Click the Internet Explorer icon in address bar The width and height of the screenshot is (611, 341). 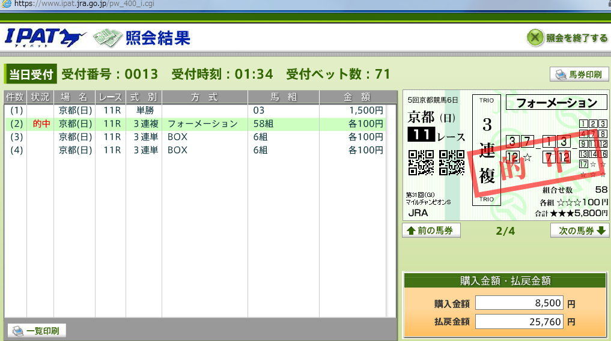[x=7, y=4]
